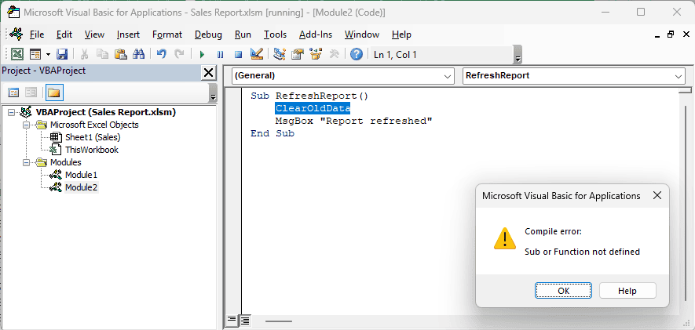Open the Properties Window toolbar icon
The height and width of the screenshot is (330, 695).
pos(298,54)
